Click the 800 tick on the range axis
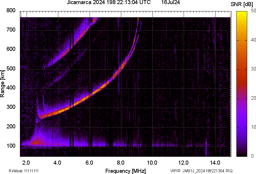 11,11
